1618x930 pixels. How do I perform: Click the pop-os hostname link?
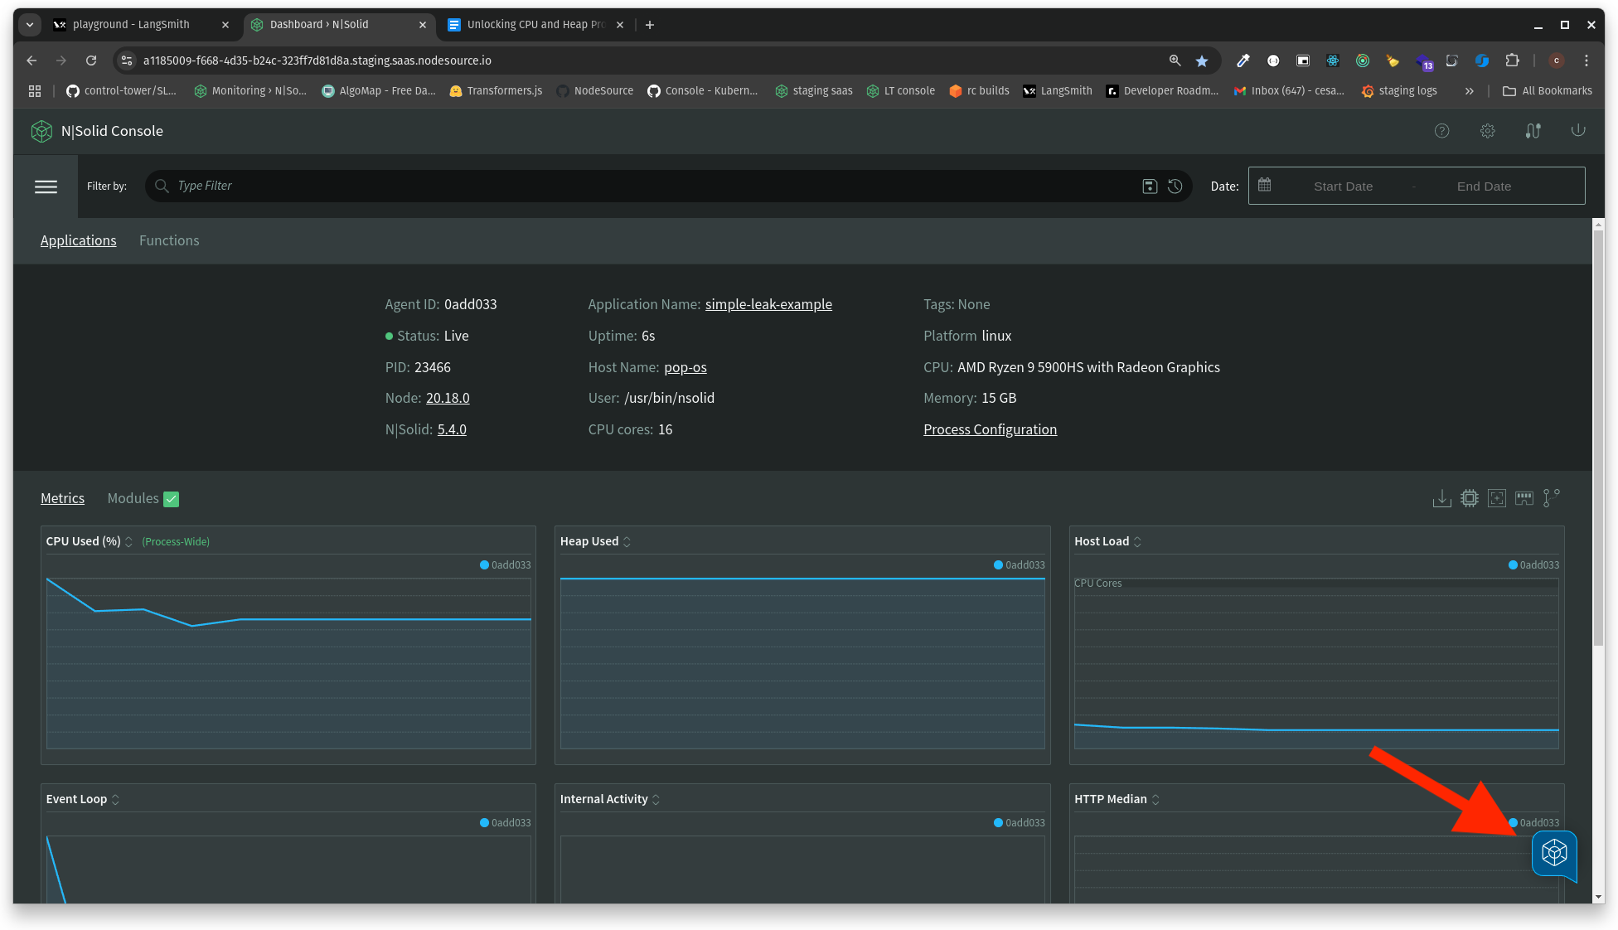coord(685,366)
